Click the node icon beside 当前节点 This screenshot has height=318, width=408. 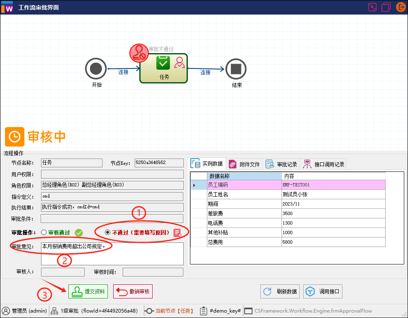click(149, 311)
